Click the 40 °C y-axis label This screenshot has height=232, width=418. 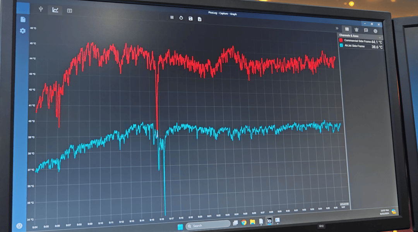pos(31,121)
